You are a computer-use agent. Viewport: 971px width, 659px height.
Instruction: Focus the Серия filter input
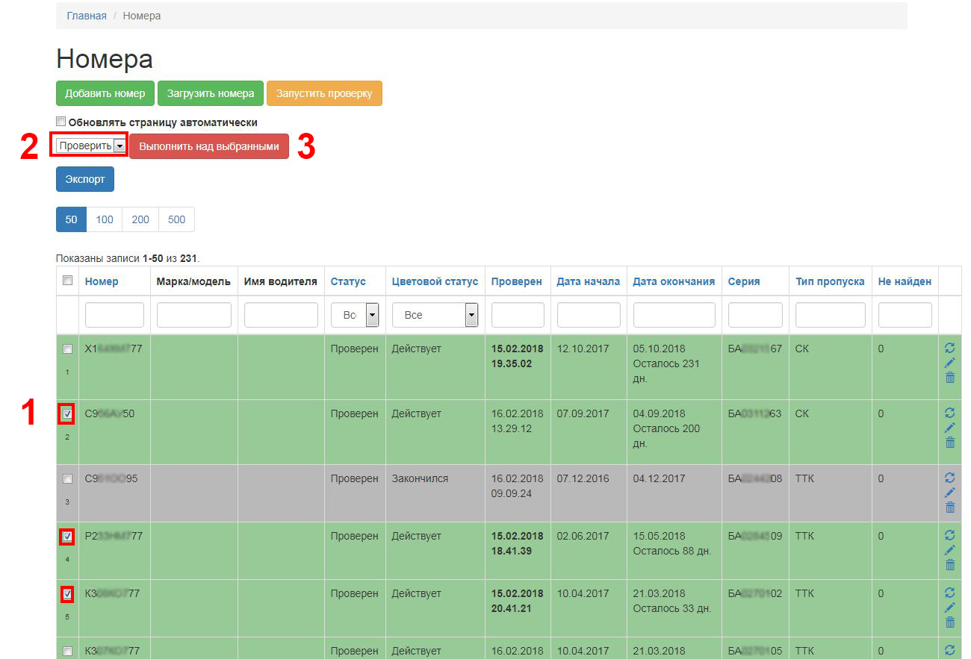755,315
